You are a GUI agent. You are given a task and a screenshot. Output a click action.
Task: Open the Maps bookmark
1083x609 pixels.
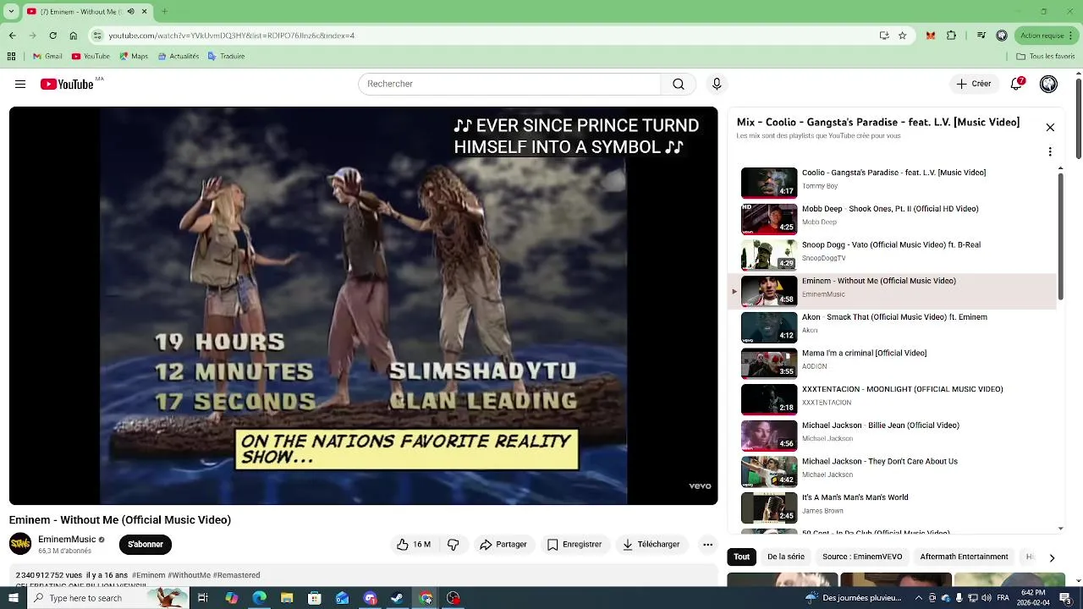pos(134,57)
